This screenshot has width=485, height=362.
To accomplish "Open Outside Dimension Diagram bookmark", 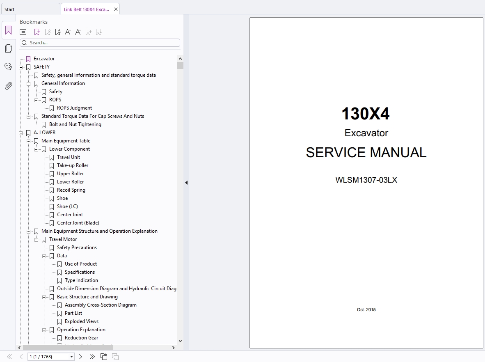I will click(117, 289).
